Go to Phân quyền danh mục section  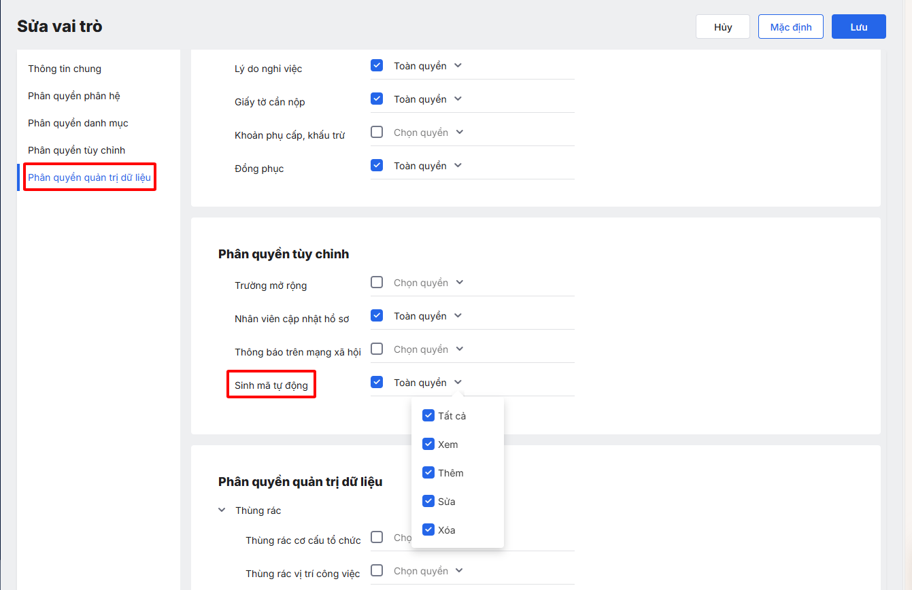(78, 123)
